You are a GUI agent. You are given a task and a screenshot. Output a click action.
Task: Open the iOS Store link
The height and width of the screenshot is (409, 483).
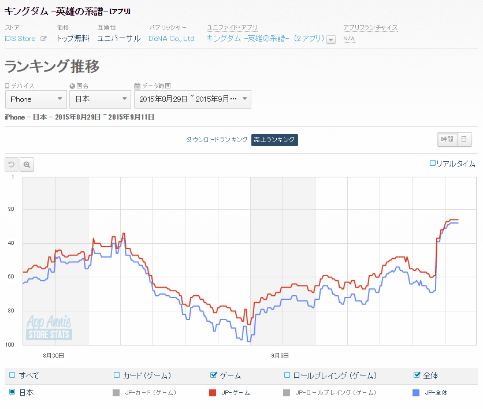(x=20, y=39)
